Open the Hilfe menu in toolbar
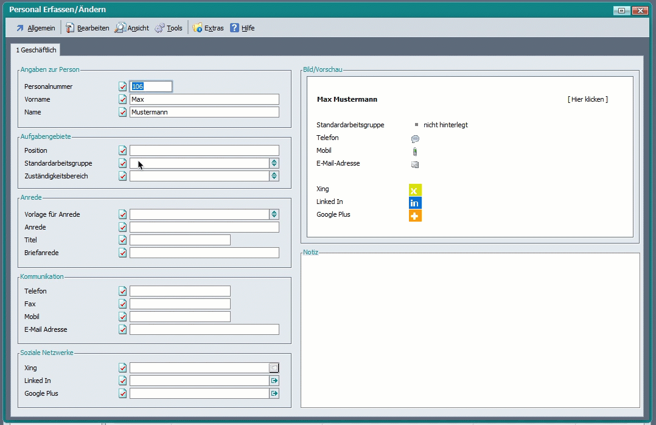656x425 pixels. click(x=242, y=28)
